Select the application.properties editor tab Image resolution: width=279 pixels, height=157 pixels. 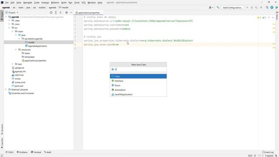click(88, 13)
